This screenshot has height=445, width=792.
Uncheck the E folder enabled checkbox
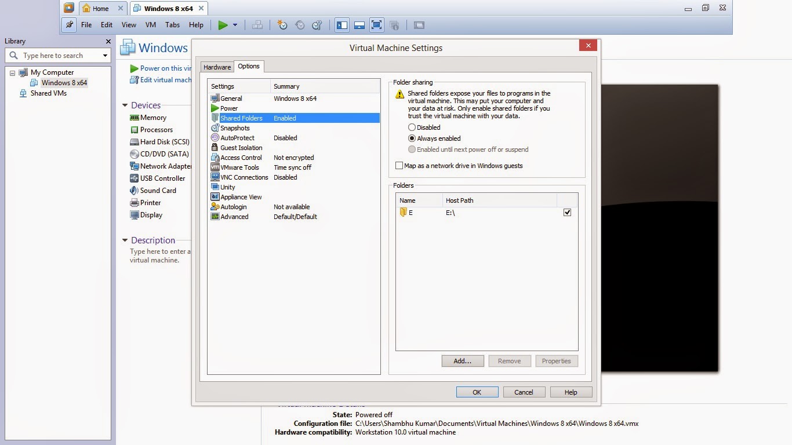click(x=567, y=213)
